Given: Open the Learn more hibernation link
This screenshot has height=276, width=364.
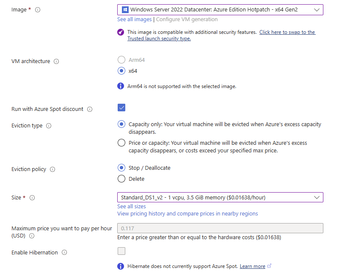Looking at the screenshot, I should (253, 266).
